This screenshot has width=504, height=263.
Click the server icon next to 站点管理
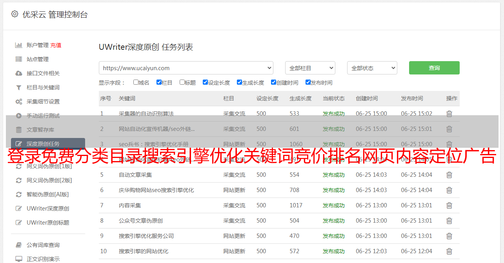point(18,59)
